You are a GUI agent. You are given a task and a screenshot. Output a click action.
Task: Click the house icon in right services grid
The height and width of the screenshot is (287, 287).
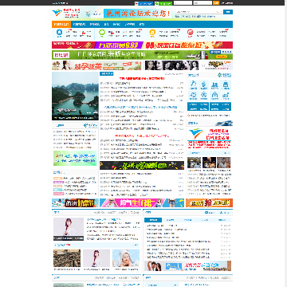tap(214, 96)
